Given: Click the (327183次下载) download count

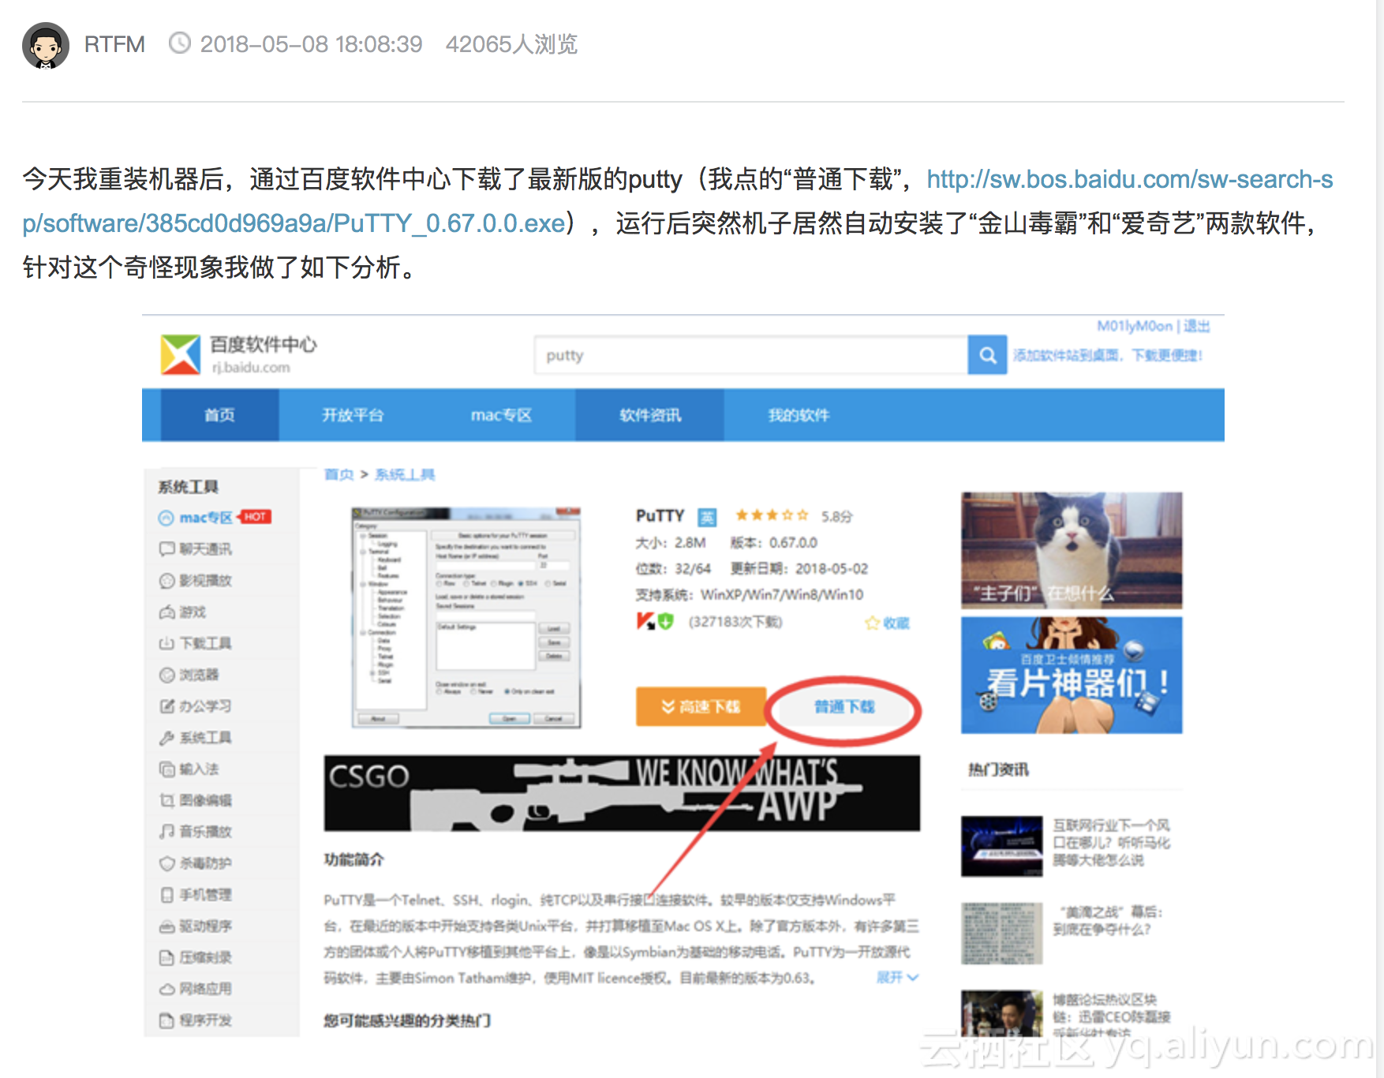Looking at the screenshot, I should (735, 622).
